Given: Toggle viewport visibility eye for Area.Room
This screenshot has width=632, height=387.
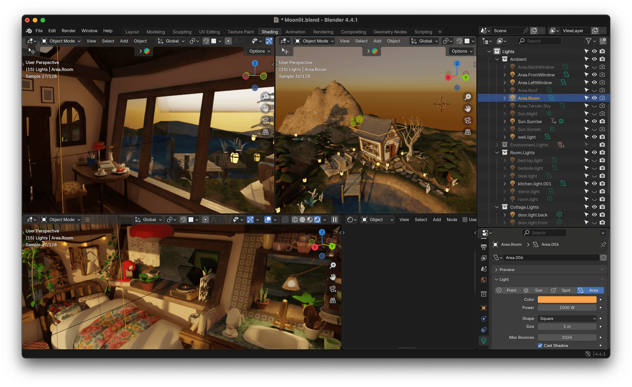Looking at the screenshot, I should [x=594, y=98].
